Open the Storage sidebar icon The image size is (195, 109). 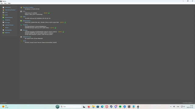click(x=3, y=22)
